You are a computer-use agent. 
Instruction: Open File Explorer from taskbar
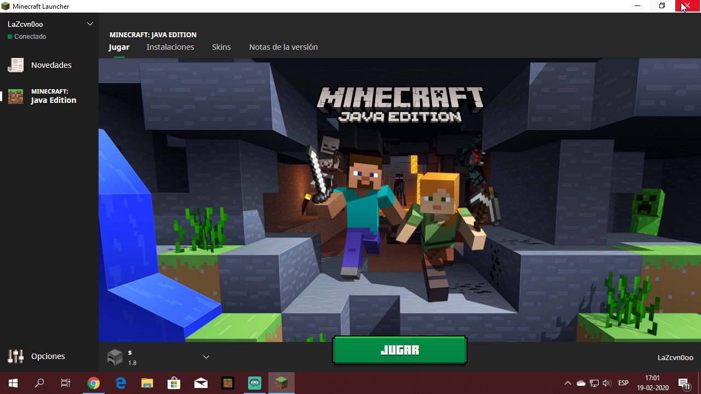point(147,383)
